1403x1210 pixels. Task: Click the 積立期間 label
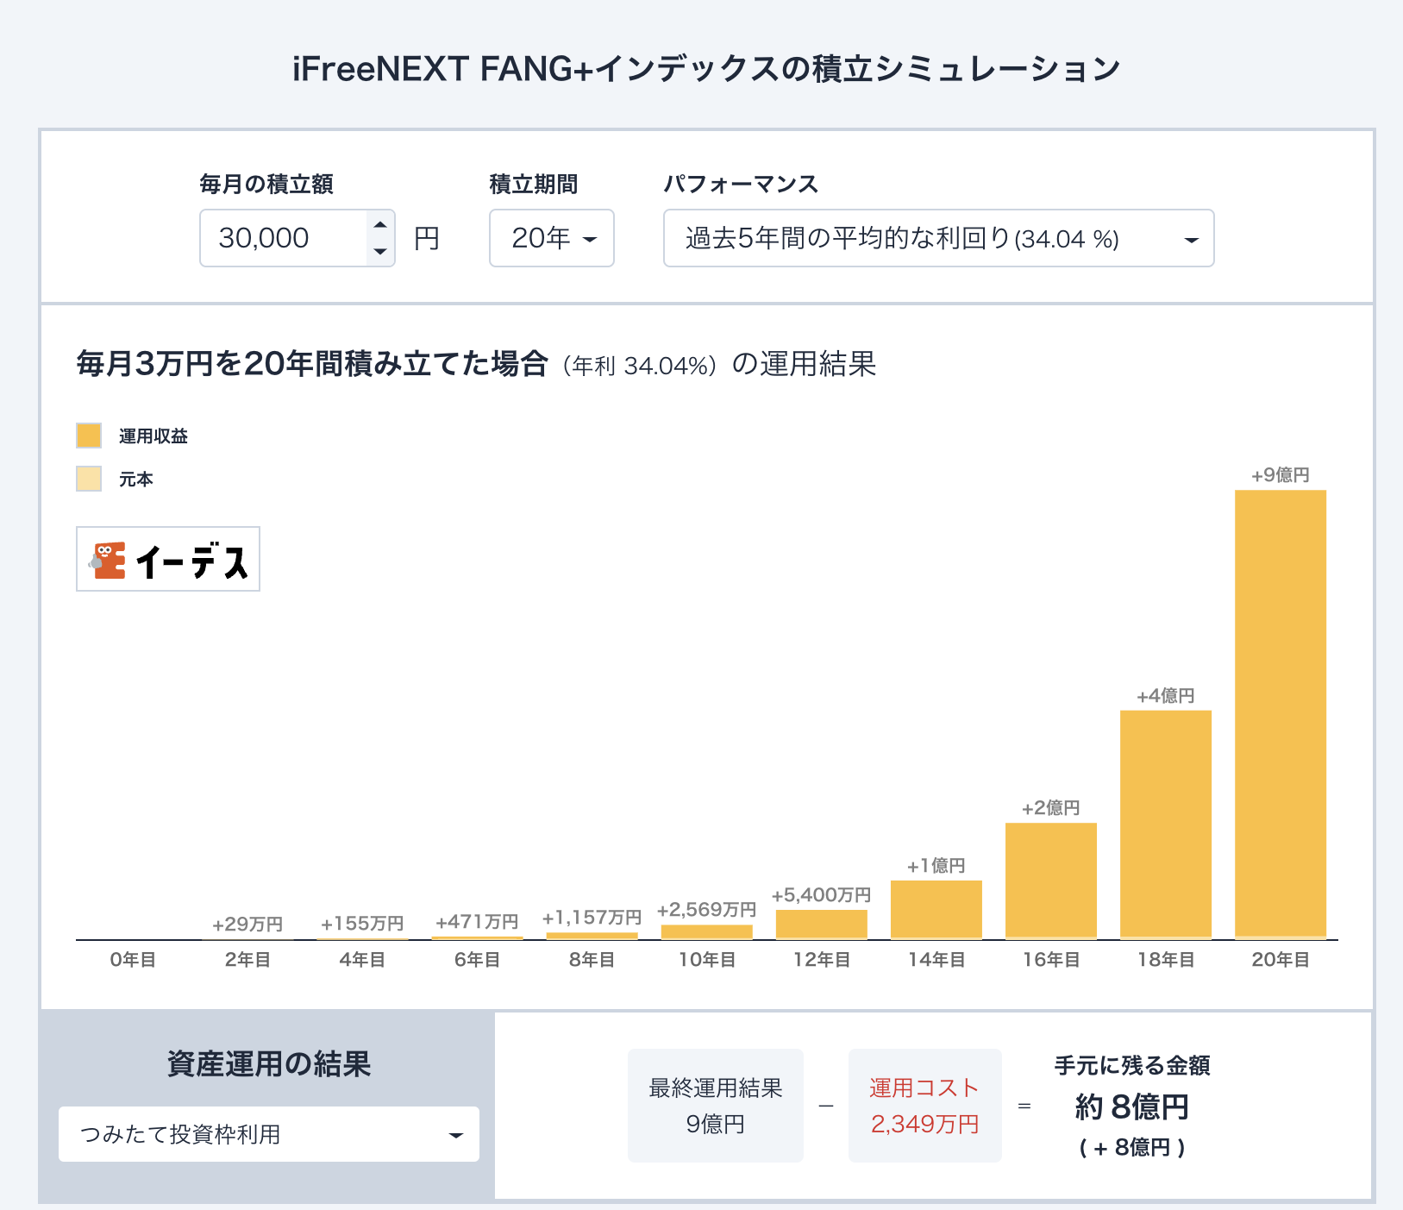[534, 184]
